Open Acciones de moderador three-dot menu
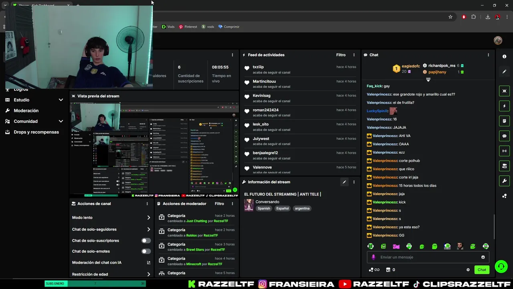Viewport: 513px width, 289px height. 233,204
